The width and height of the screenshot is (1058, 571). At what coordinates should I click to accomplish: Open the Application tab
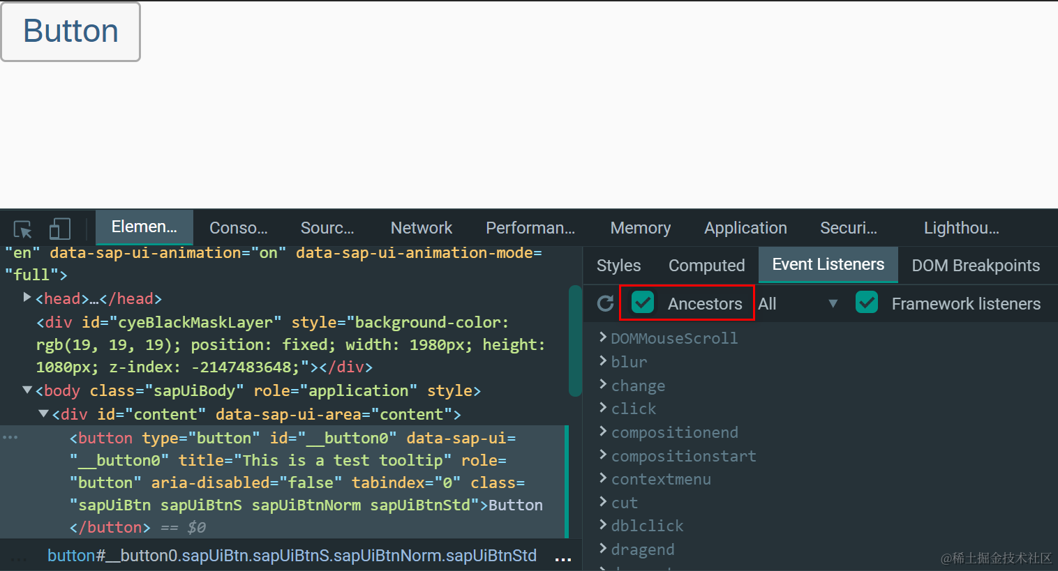pos(745,228)
